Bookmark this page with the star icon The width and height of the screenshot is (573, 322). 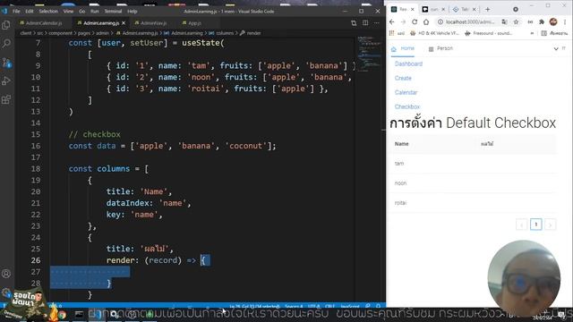click(x=516, y=21)
